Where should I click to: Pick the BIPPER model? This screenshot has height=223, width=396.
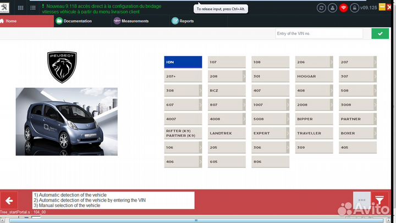click(x=314, y=119)
